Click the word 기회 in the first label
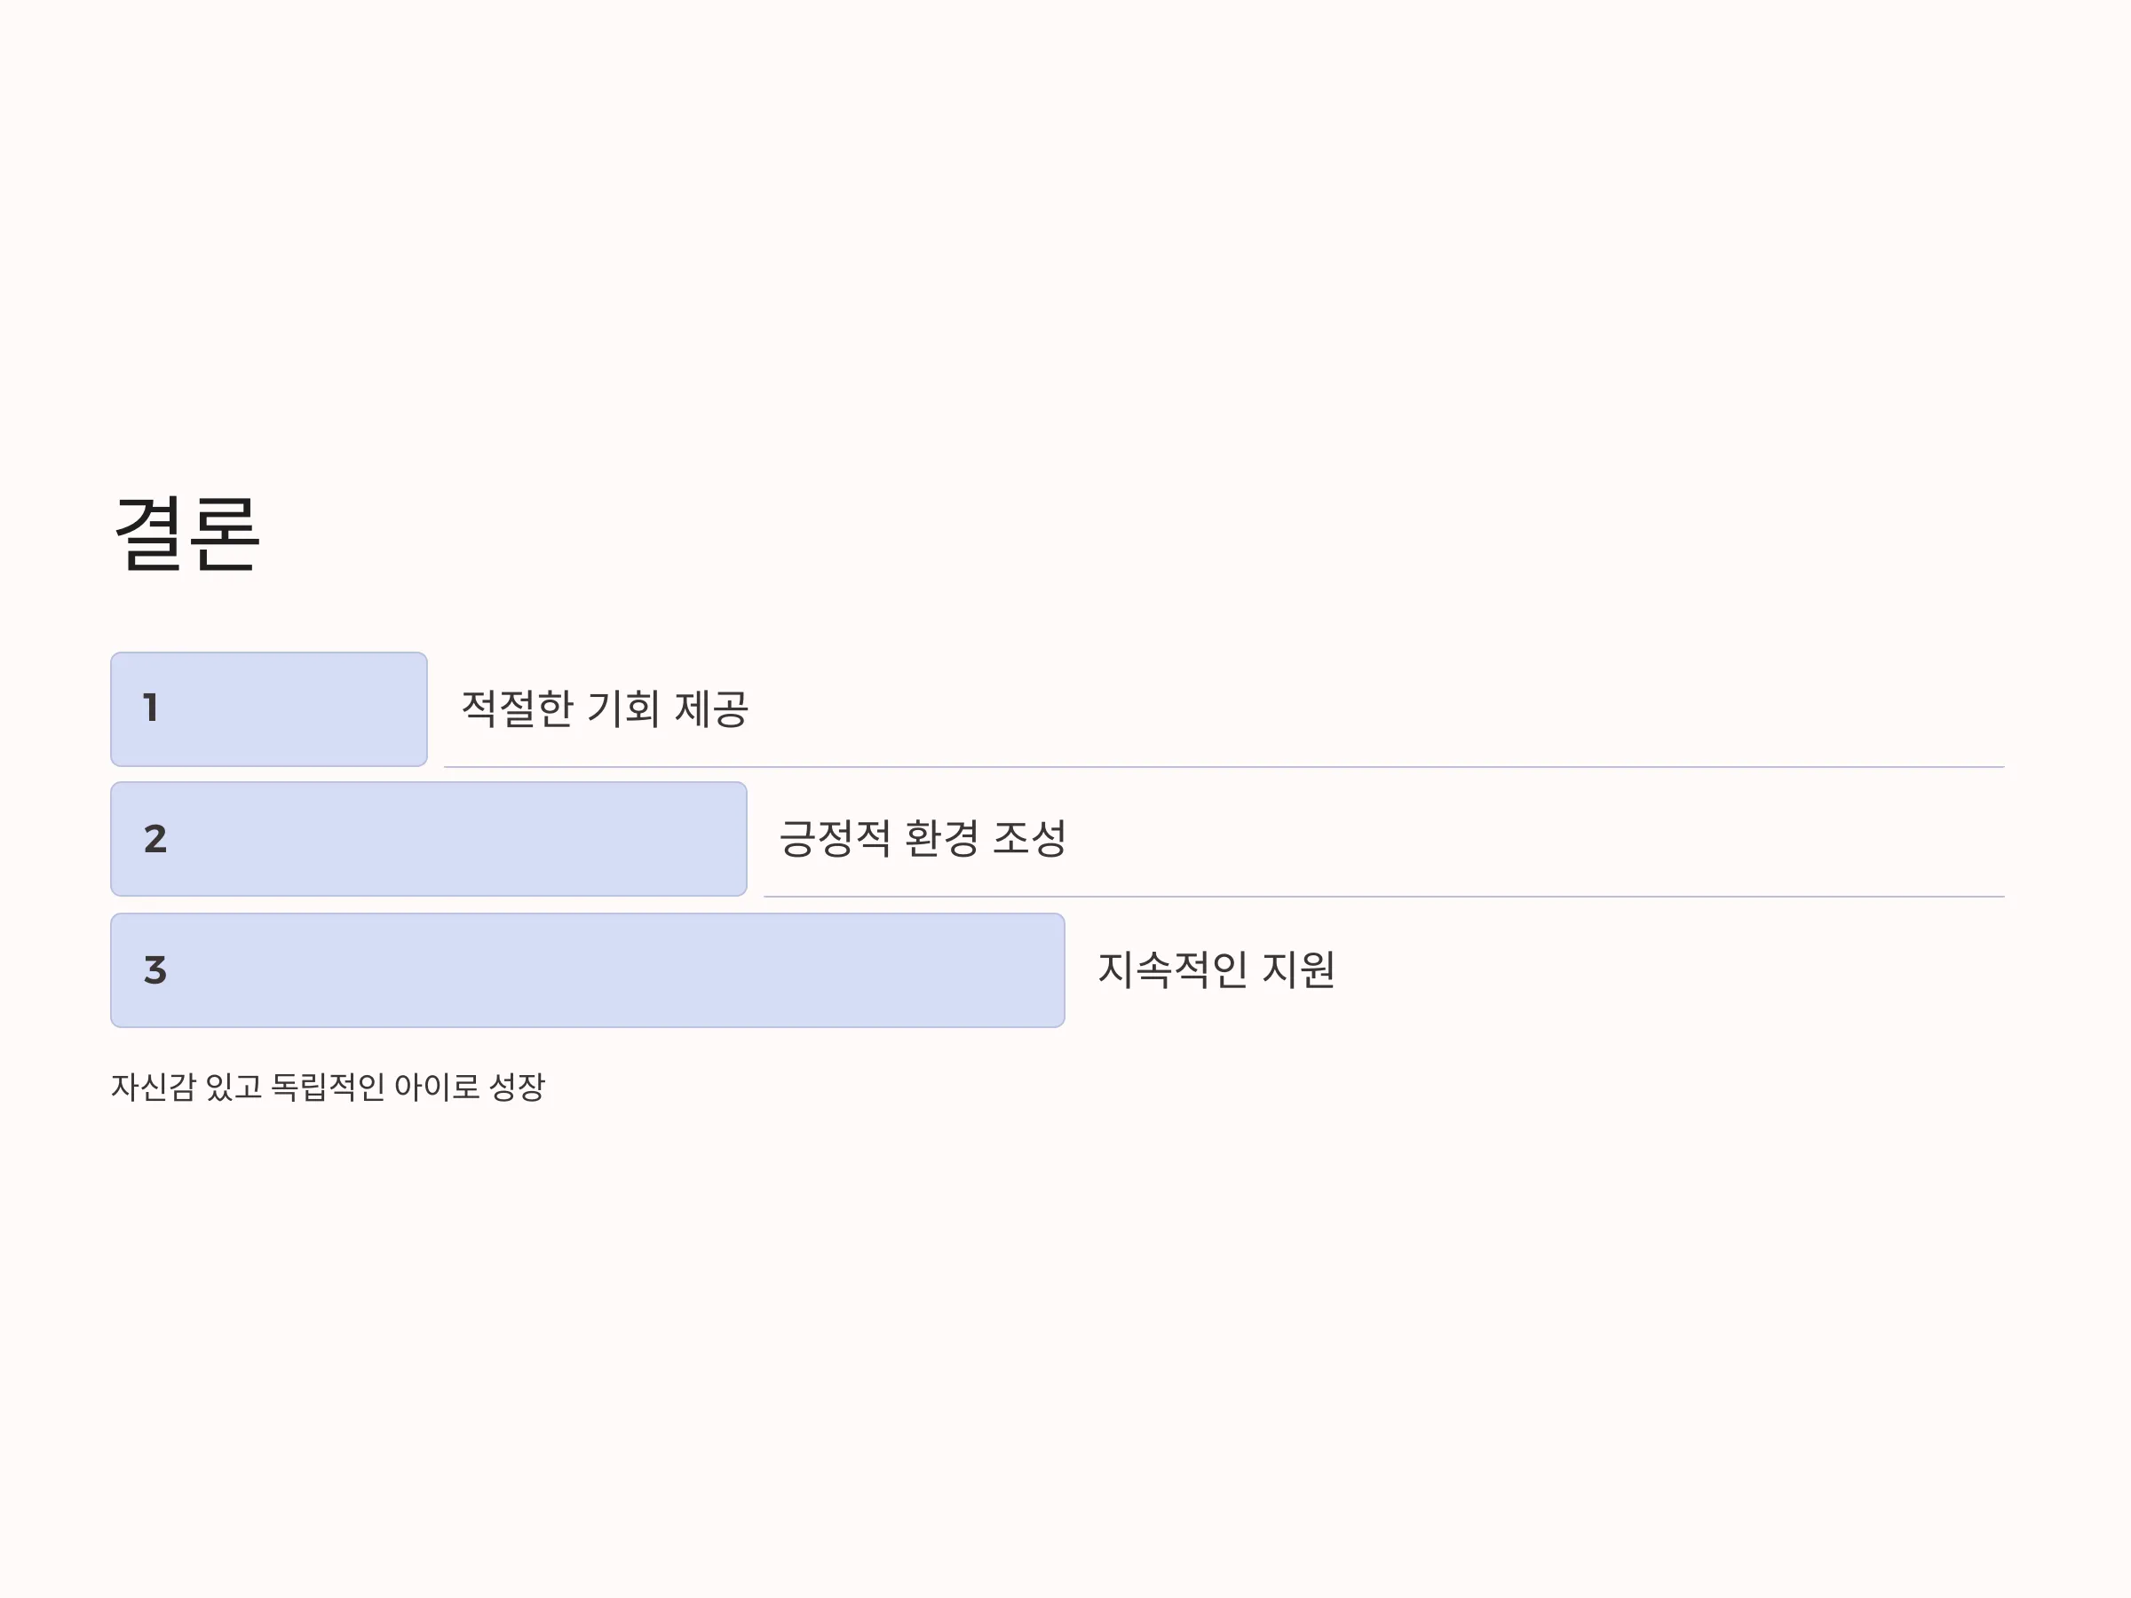2131x1598 pixels. click(623, 709)
